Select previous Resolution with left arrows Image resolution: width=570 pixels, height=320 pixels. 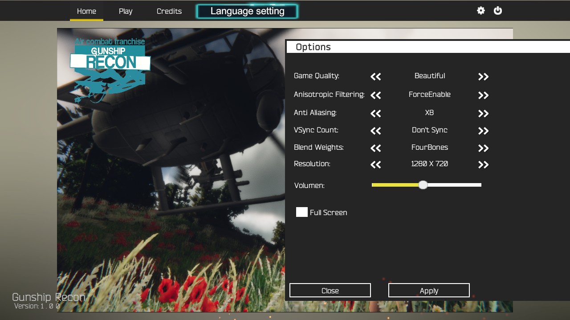point(375,165)
